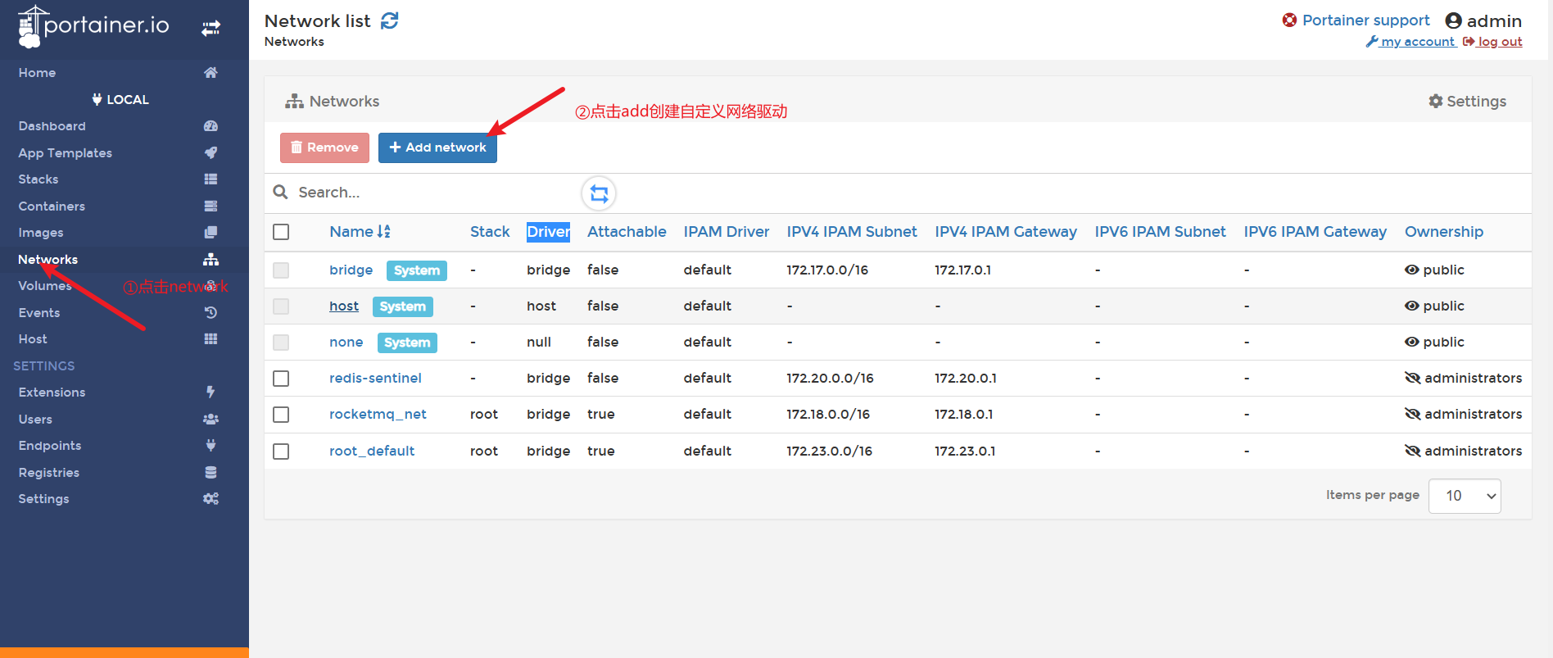The width and height of the screenshot is (1553, 658).
Task: Click the Events history icon
Action: click(211, 313)
